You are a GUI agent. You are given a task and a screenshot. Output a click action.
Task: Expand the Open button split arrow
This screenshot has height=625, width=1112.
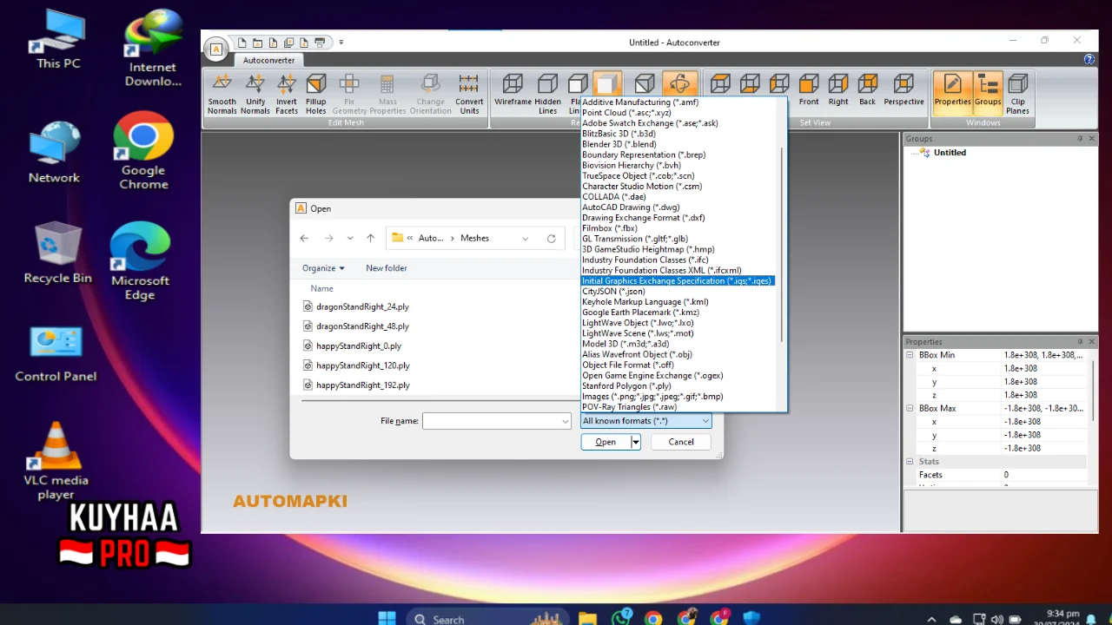click(x=635, y=442)
